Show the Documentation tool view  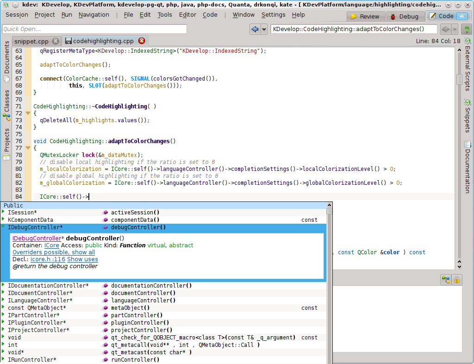(x=468, y=167)
